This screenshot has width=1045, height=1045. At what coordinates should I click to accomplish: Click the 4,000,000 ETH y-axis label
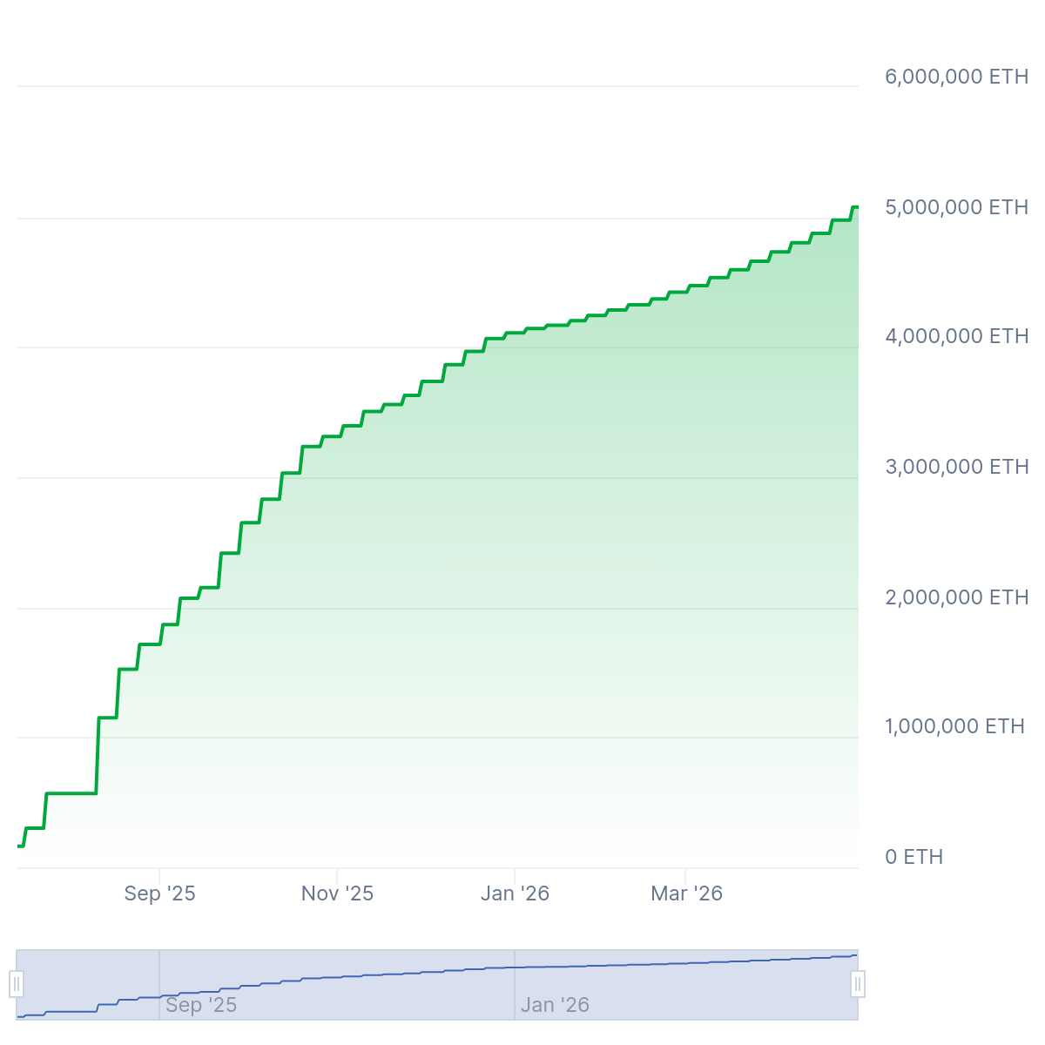tap(956, 336)
